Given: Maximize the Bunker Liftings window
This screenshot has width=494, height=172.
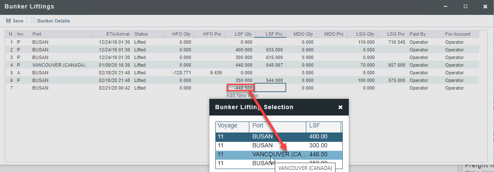Looking at the screenshot, I should (x=466, y=7).
